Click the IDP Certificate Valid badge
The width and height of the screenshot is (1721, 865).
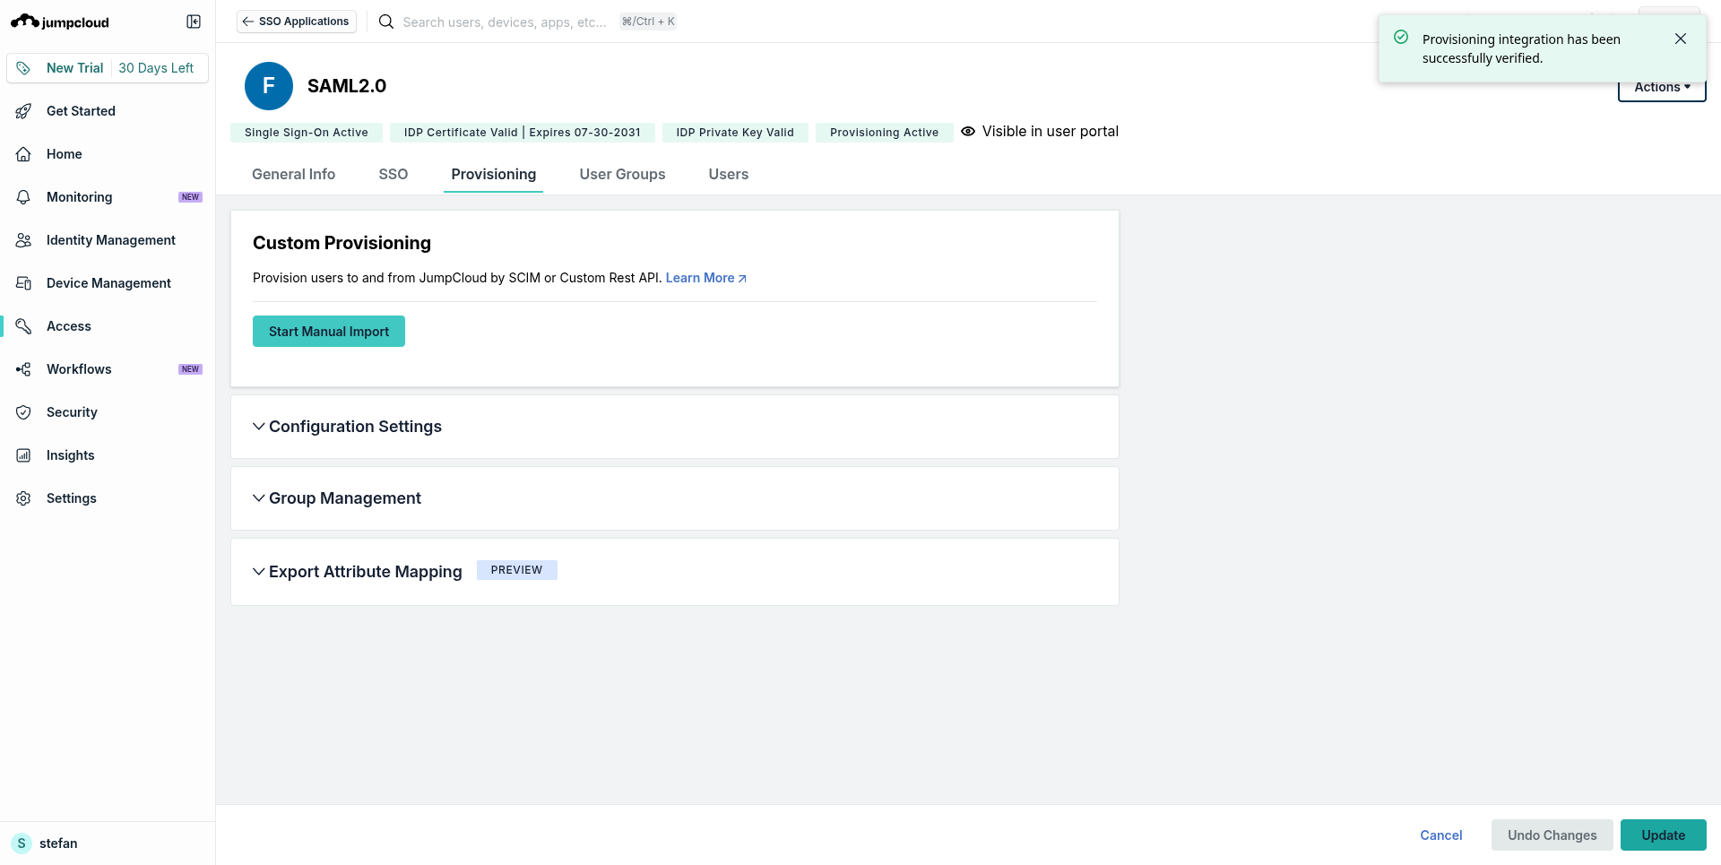tap(523, 133)
